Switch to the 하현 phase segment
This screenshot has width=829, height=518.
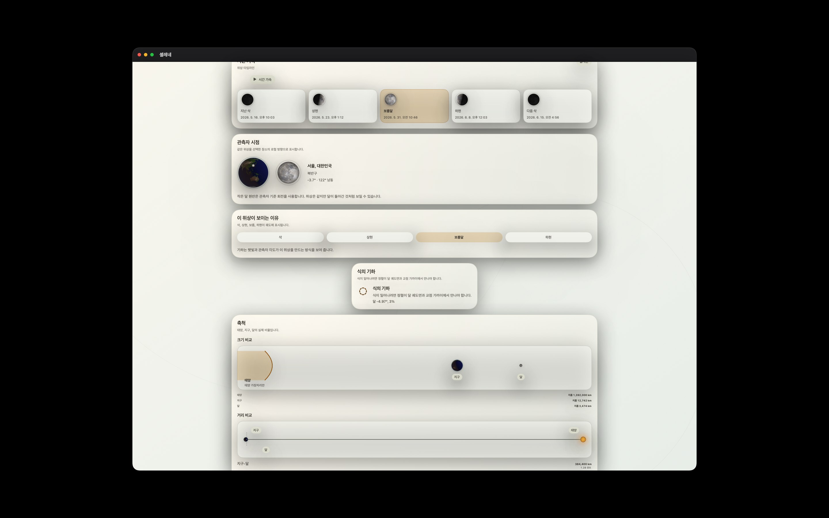pos(548,237)
